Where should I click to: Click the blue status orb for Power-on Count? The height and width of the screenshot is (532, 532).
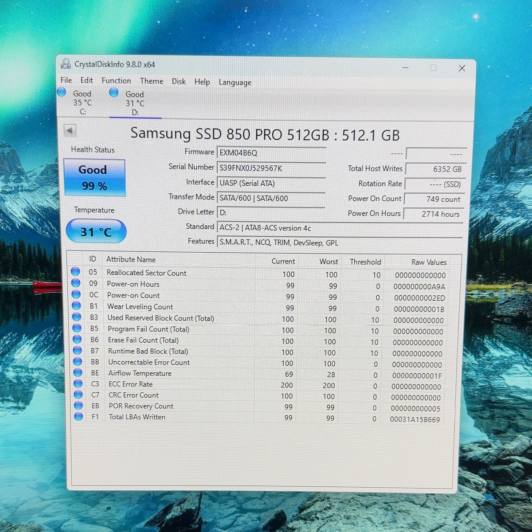(x=76, y=294)
